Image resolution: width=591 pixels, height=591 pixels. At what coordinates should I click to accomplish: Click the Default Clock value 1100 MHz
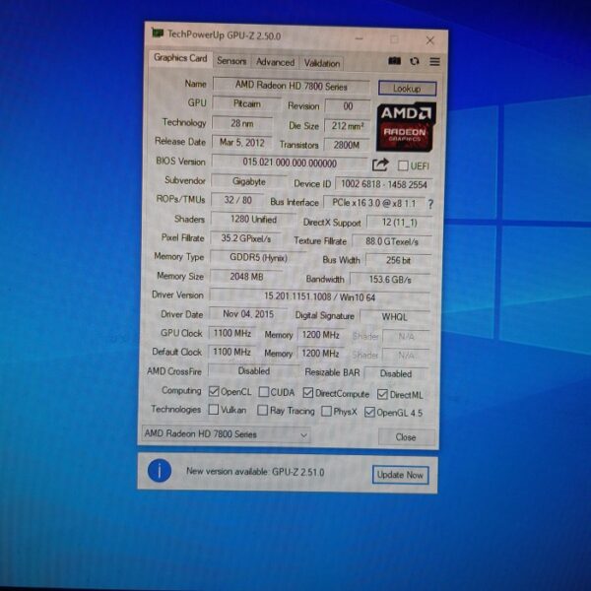(x=231, y=352)
